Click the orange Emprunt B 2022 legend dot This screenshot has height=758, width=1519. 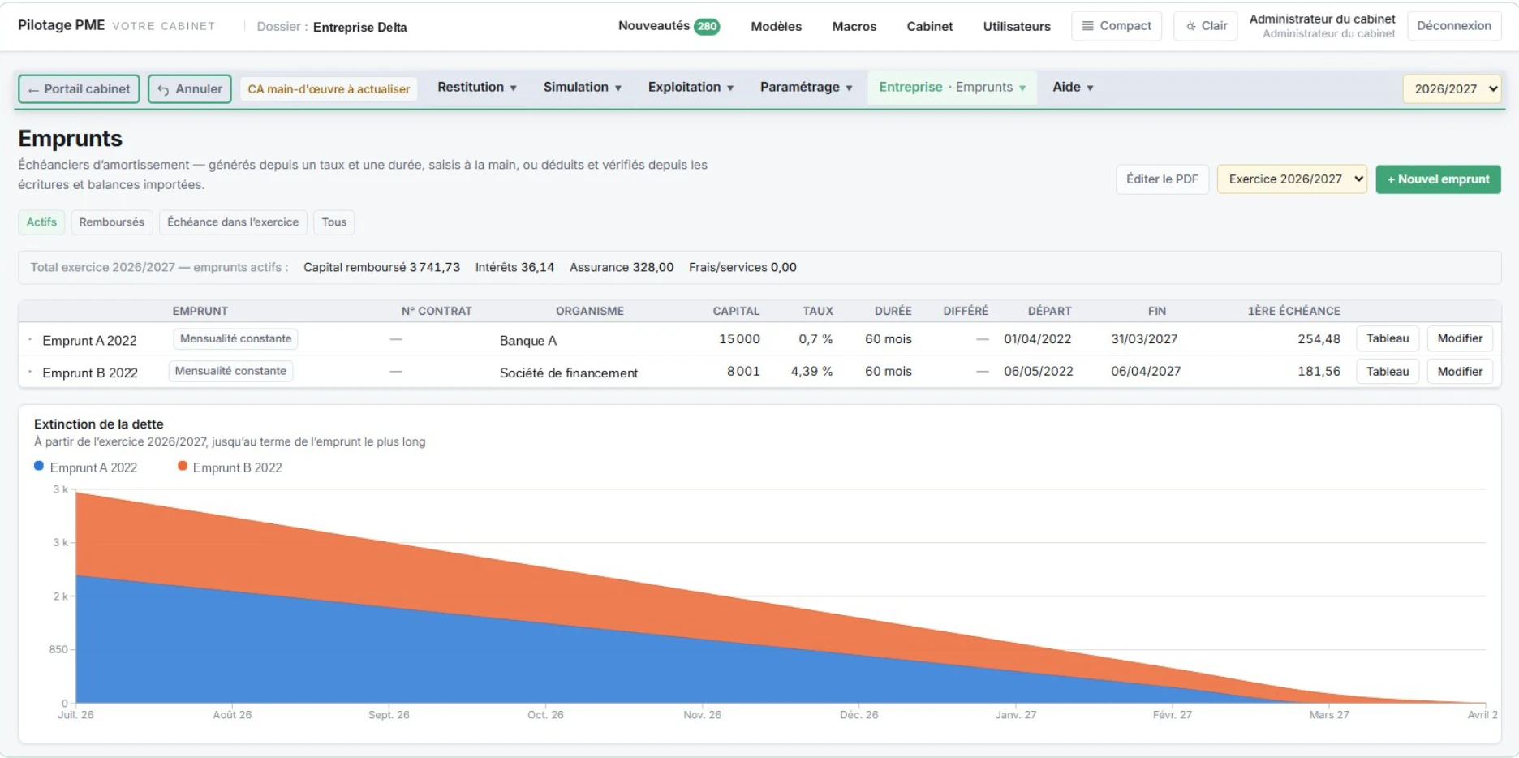click(x=183, y=467)
